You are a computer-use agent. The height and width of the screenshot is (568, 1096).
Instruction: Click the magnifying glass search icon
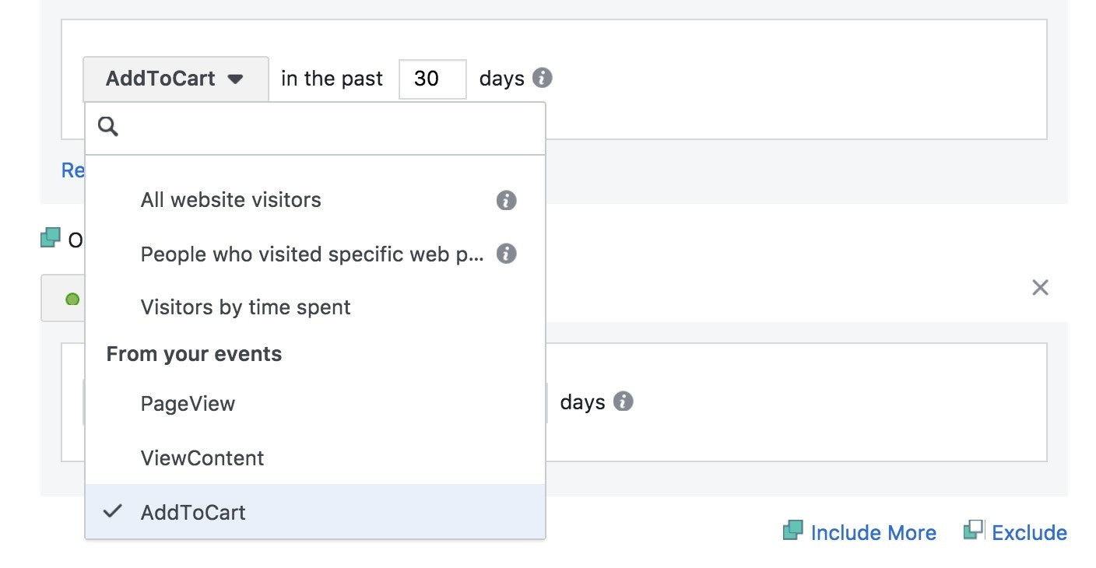[x=108, y=127]
